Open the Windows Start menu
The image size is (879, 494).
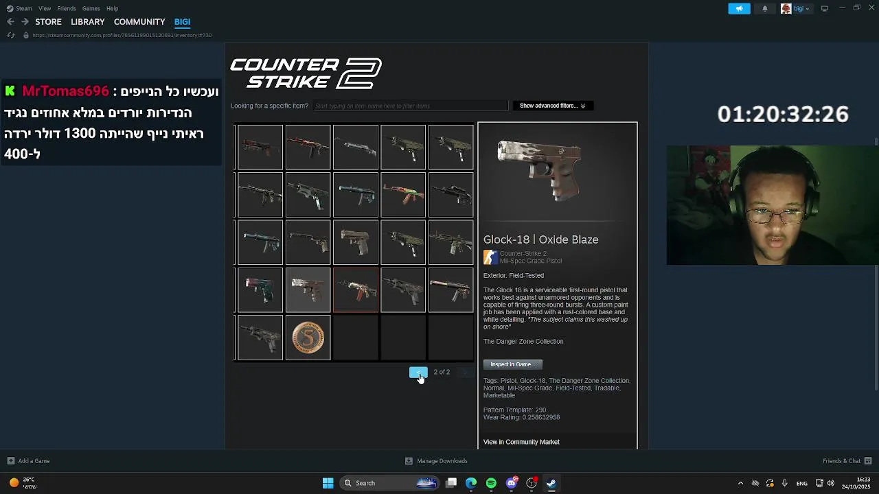328,483
